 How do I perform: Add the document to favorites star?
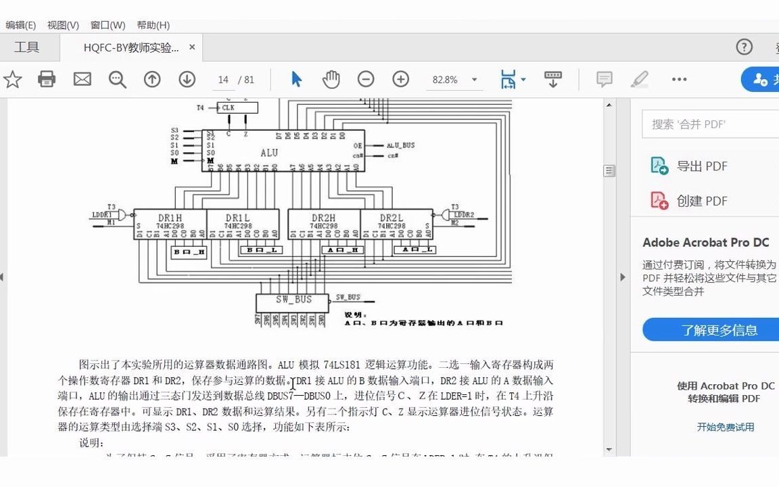tap(14, 79)
